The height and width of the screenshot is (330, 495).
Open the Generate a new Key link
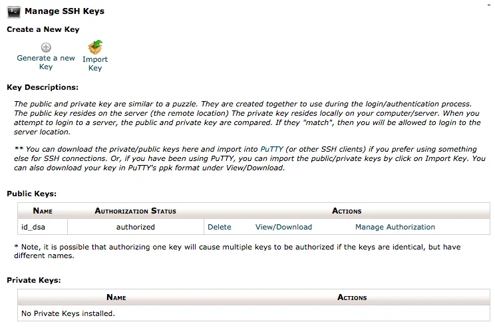46,63
